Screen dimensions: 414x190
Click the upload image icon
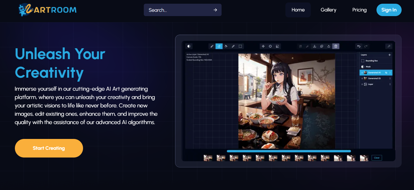click(x=329, y=46)
